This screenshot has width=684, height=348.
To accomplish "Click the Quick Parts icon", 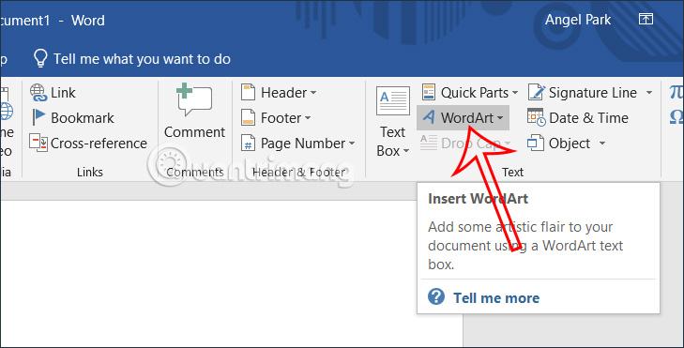I will 429,93.
